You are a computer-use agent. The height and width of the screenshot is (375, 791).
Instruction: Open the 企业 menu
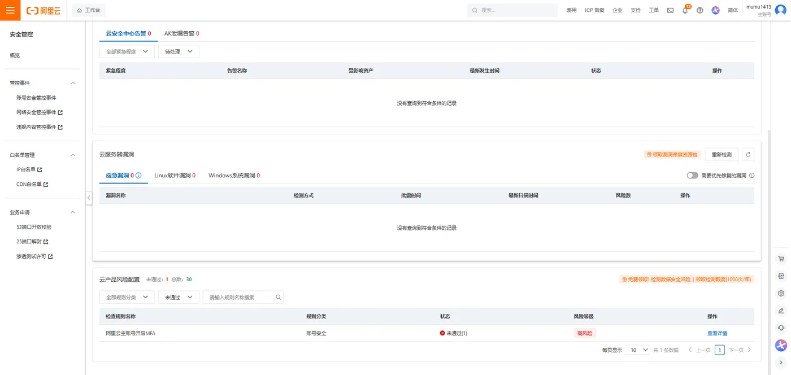(618, 10)
